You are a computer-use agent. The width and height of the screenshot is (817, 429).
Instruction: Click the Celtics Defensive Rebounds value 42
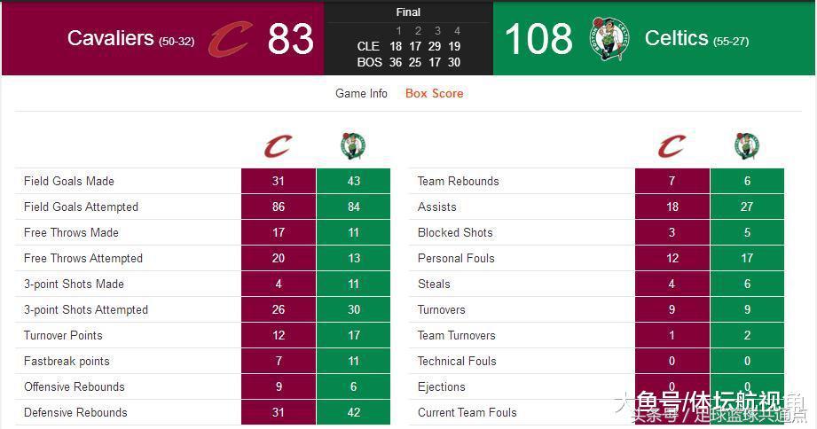coord(353,412)
